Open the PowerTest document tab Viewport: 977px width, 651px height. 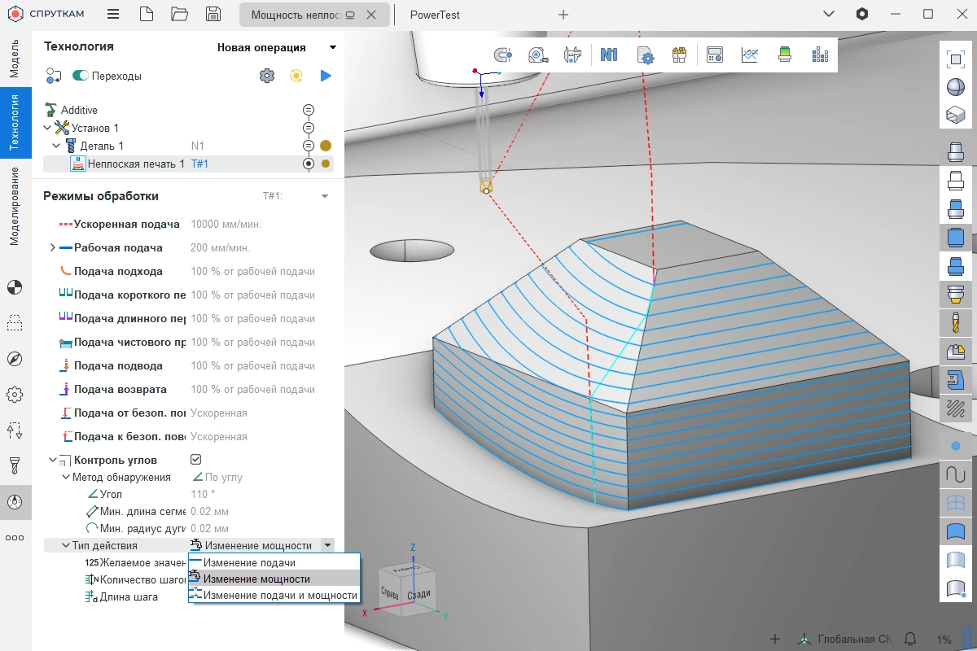[435, 15]
